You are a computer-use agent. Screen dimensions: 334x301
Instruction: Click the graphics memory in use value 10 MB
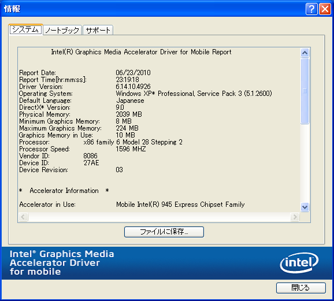point(125,135)
